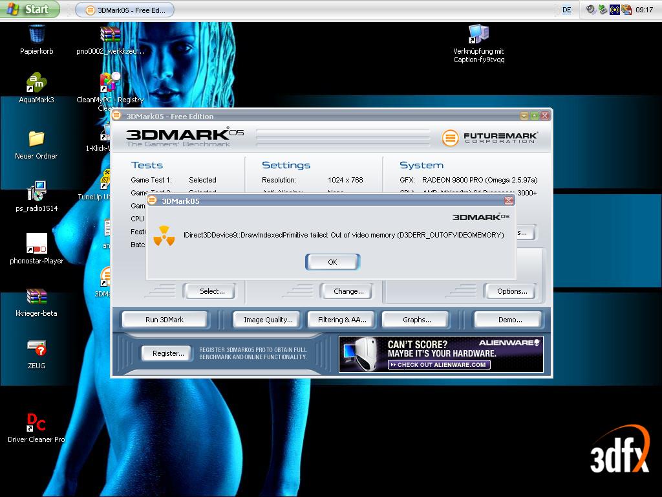
Task: Click the DE language indicator
Action: coord(566,10)
